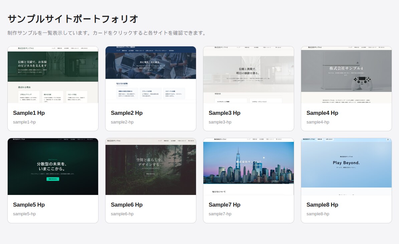Image resolution: width=399 pixels, height=244 pixels.
Task: Select the sample3-hp slug text
Action: [x=220, y=122]
